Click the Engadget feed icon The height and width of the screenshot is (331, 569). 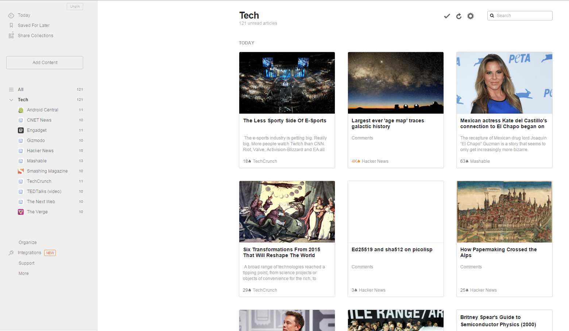pos(21,130)
